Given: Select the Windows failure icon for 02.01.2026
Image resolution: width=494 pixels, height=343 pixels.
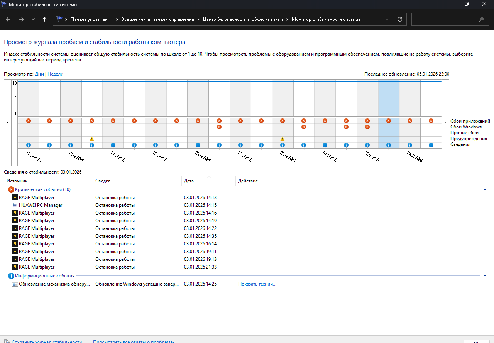Looking at the screenshot, I should (367, 127).
